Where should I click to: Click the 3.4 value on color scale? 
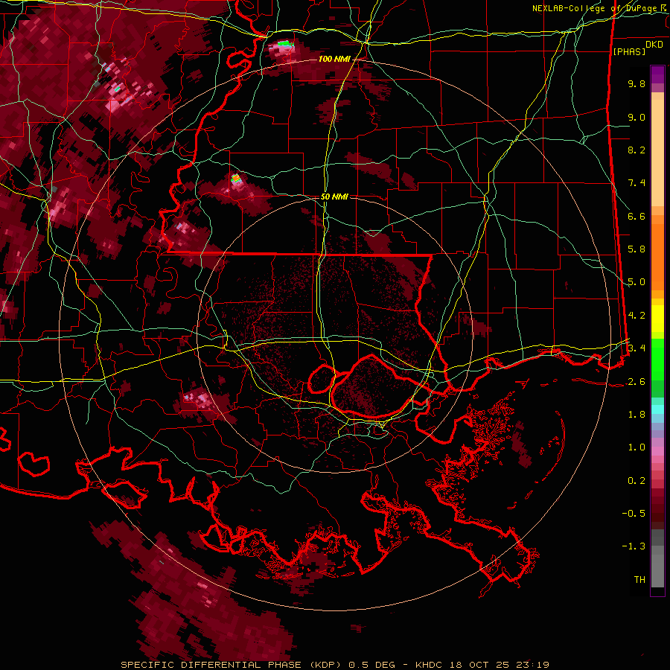click(636, 348)
